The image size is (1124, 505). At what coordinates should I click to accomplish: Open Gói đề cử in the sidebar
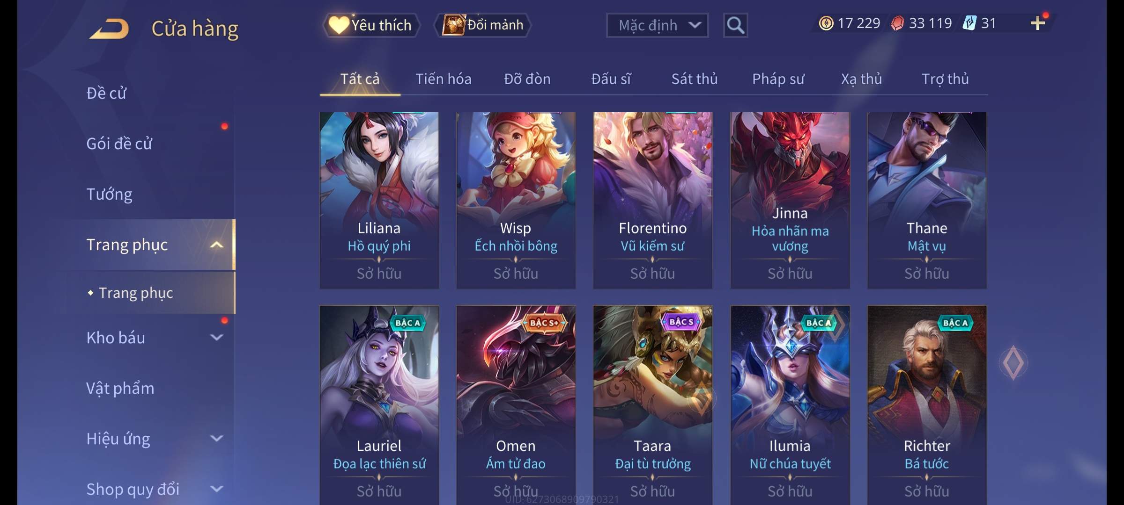pos(119,144)
